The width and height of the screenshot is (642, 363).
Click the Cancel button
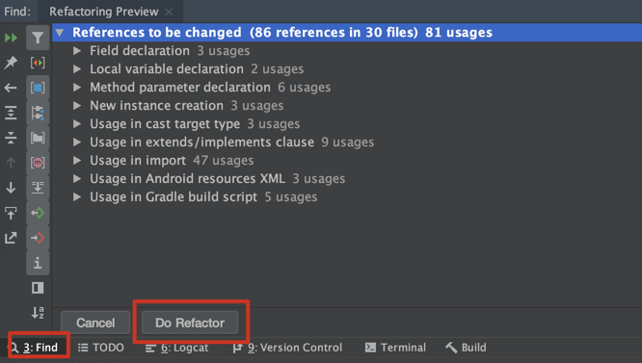click(x=95, y=323)
